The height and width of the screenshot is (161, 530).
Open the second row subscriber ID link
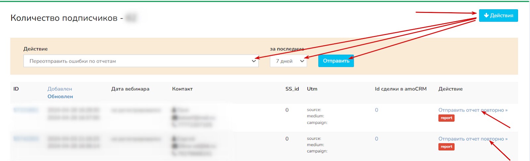(x=26, y=139)
